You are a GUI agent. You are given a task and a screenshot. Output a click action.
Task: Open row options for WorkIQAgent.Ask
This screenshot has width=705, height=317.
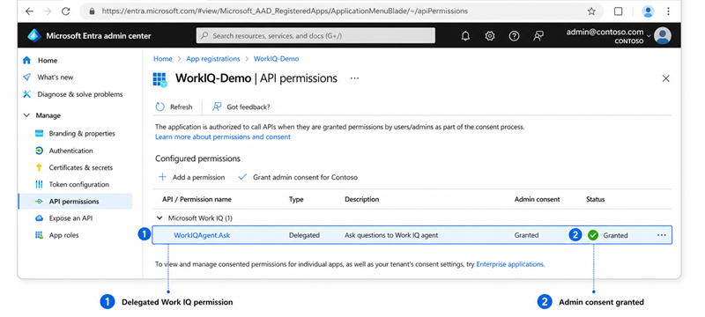coord(662,235)
